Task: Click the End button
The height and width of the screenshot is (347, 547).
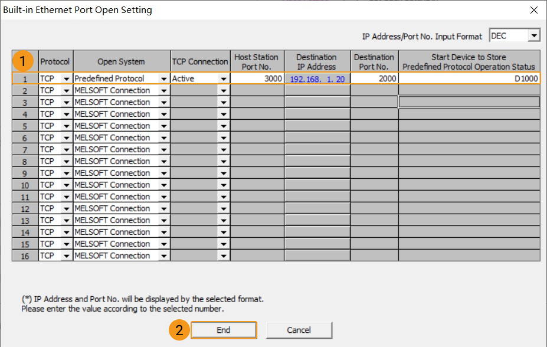Action: click(224, 330)
